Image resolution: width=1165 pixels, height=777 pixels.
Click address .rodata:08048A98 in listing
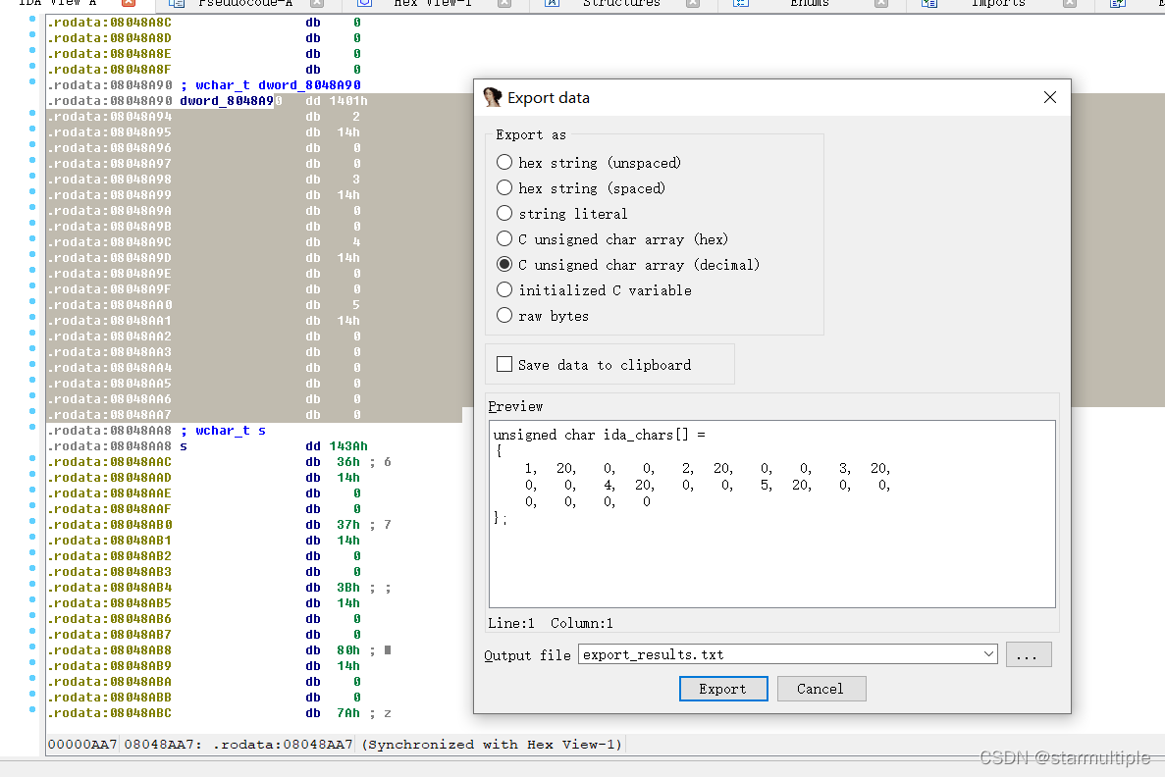pos(109,180)
